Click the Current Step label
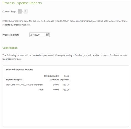Image resolution: width=131 pixels, height=129 pixels. pos(9,12)
